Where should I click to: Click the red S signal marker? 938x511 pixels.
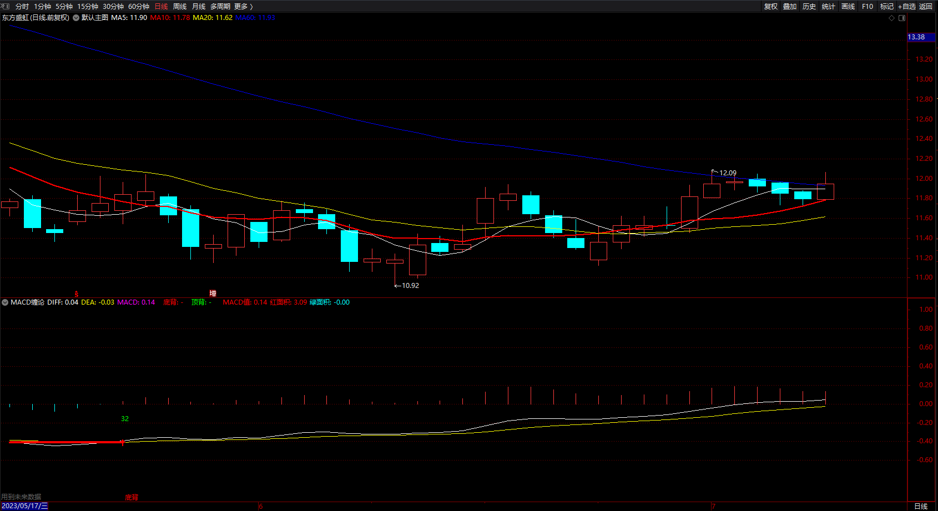[x=77, y=294]
